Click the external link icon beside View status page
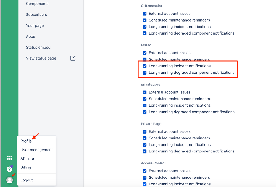The height and width of the screenshot is (187, 276). 73,58
